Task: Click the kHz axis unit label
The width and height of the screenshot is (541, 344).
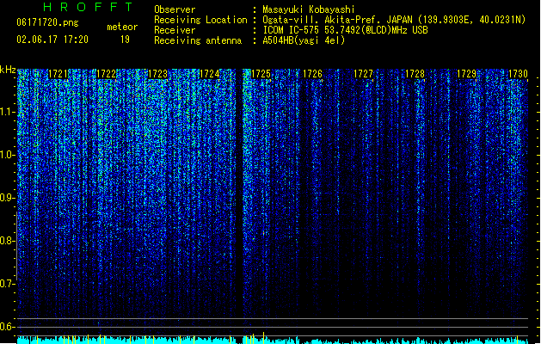Action: tap(8, 70)
